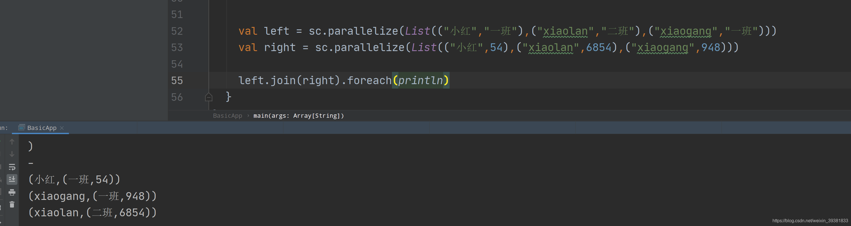Click console output line (xiaogang,(一班,948))
The image size is (851, 226).
(92, 196)
